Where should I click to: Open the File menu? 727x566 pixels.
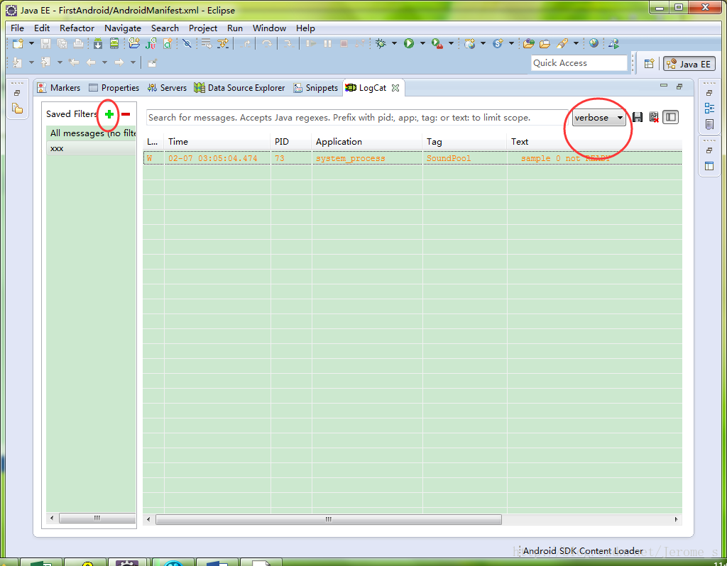pyautogui.click(x=17, y=28)
